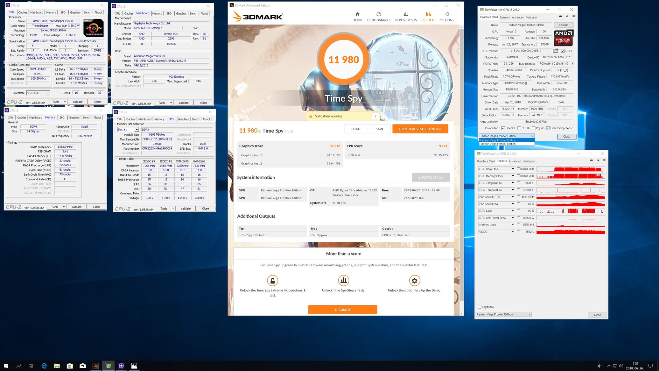Open the 3DMark Results section
This screenshot has height=371, width=659.
[x=428, y=17]
